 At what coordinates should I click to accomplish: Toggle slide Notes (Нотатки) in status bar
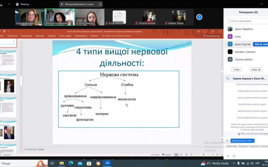(155, 155)
